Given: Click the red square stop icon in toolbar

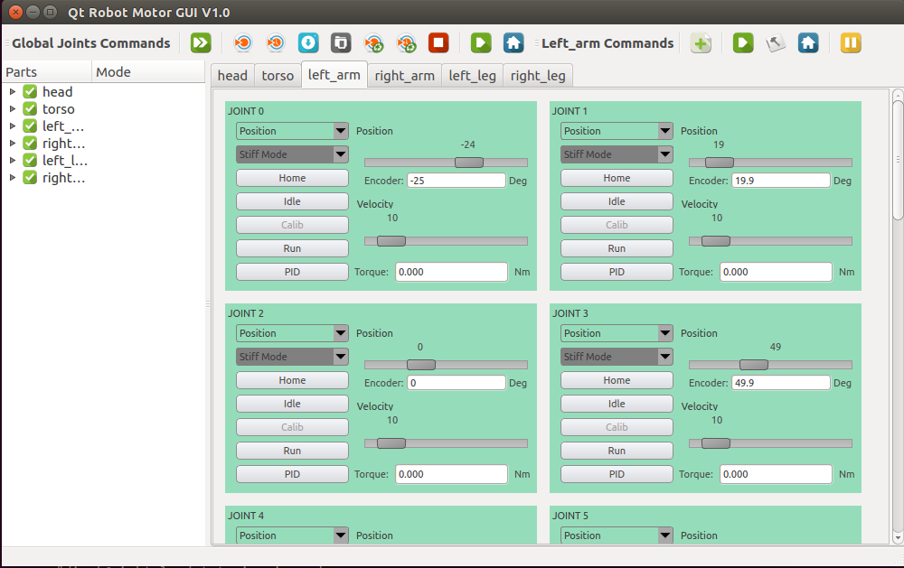Looking at the screenshot, I should click(438, 42).
